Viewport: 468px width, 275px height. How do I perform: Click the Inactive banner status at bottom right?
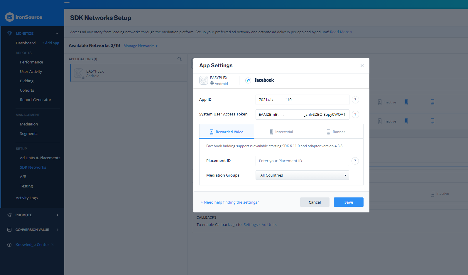(x=440, y=194)
